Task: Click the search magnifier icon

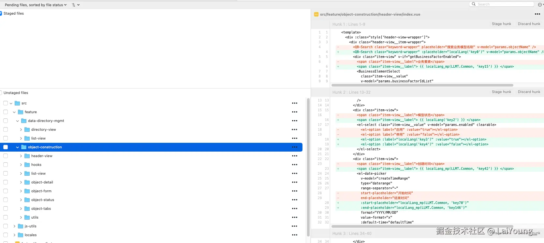Action: point(474,4)
